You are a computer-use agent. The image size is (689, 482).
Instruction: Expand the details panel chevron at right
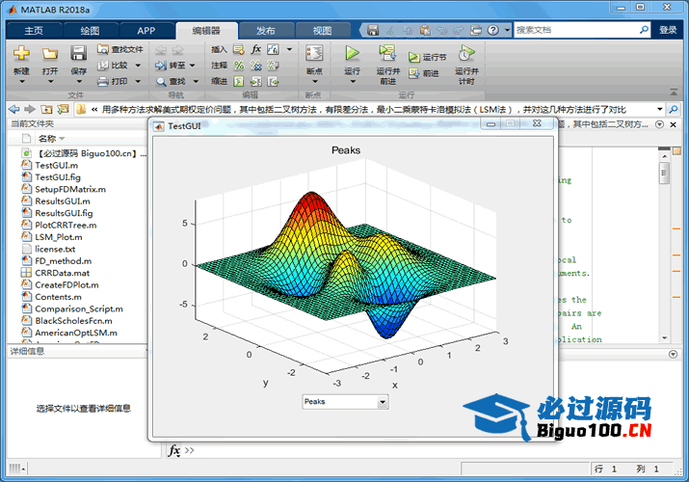673,354
